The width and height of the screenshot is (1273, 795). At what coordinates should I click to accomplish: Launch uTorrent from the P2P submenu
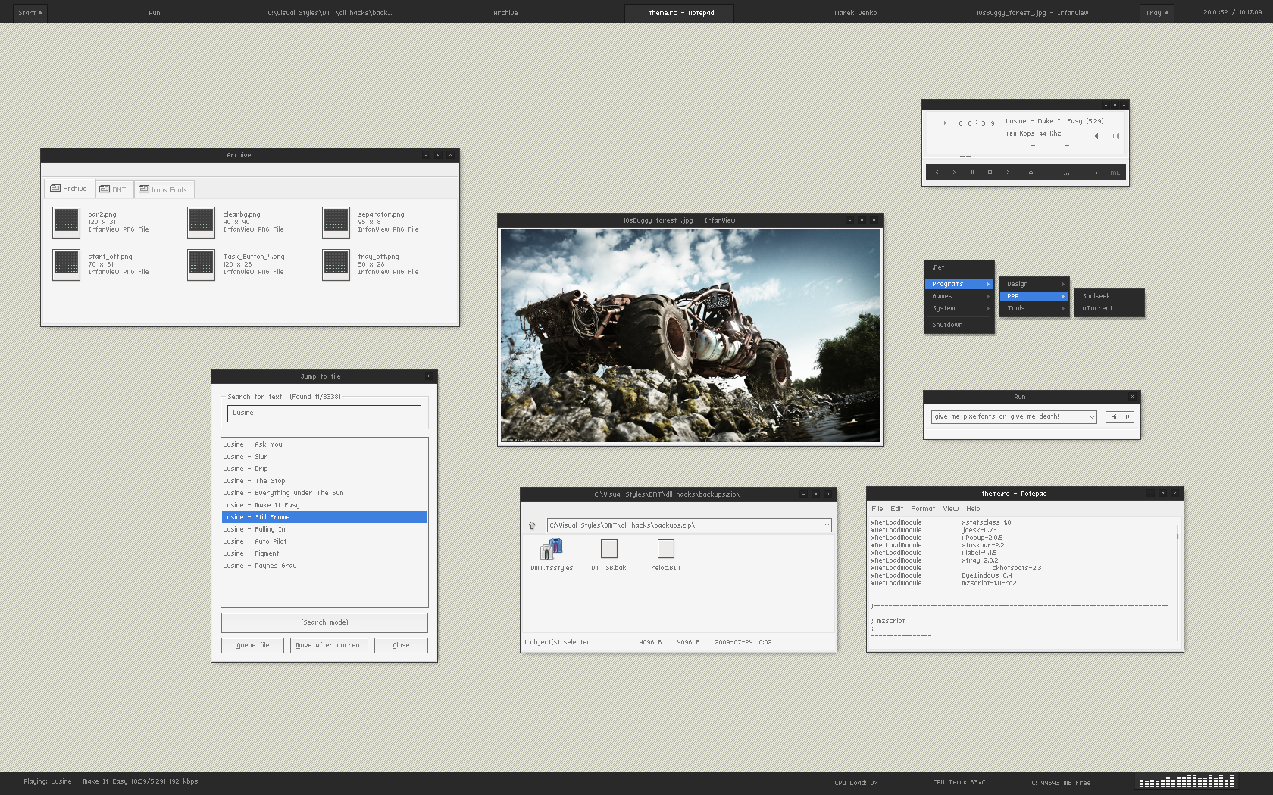1109,308
